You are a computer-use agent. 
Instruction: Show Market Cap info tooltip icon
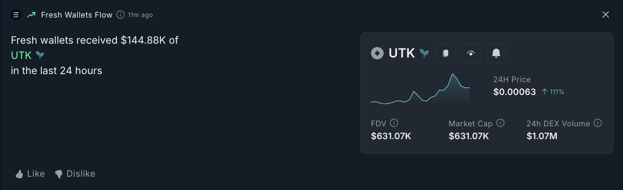pos(500,124)
